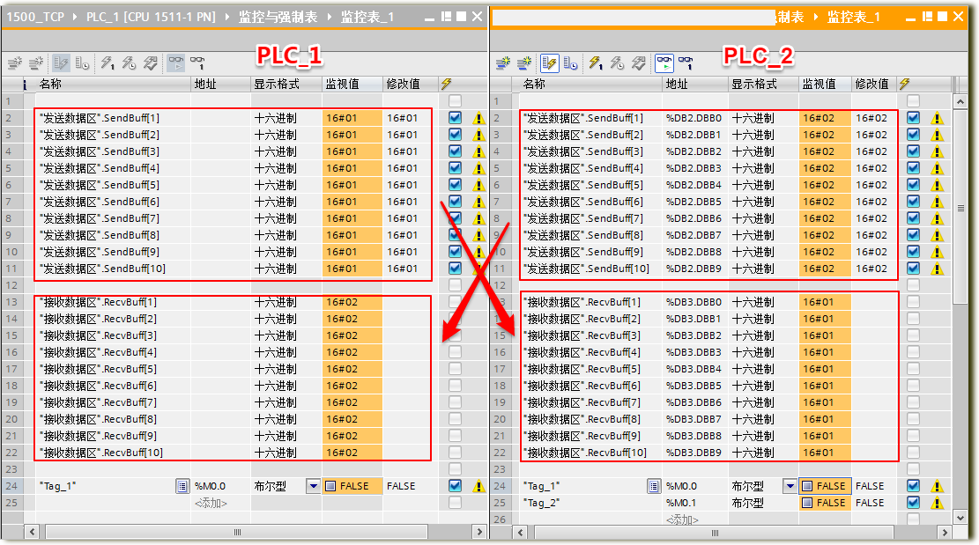Viewport: 979px width, 545px height.
Task: Click warning triangle on PLC_2 Tag_2 row
Action: 938,503
